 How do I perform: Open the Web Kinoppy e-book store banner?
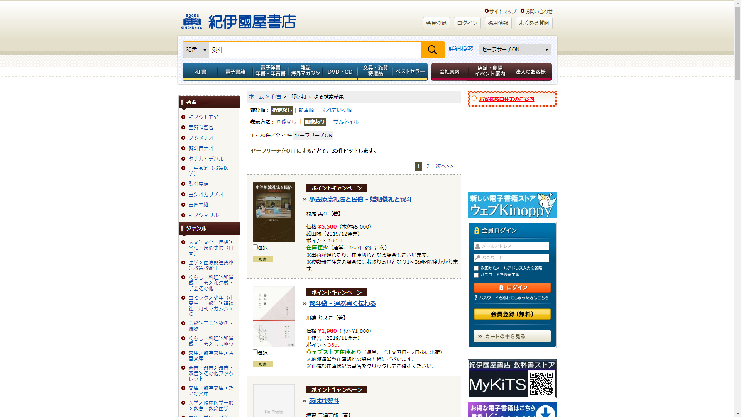(512, 205)
